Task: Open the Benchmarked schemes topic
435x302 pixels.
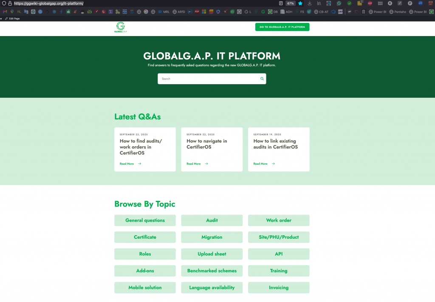Action: pyautogui.click(x=212, y=271)
